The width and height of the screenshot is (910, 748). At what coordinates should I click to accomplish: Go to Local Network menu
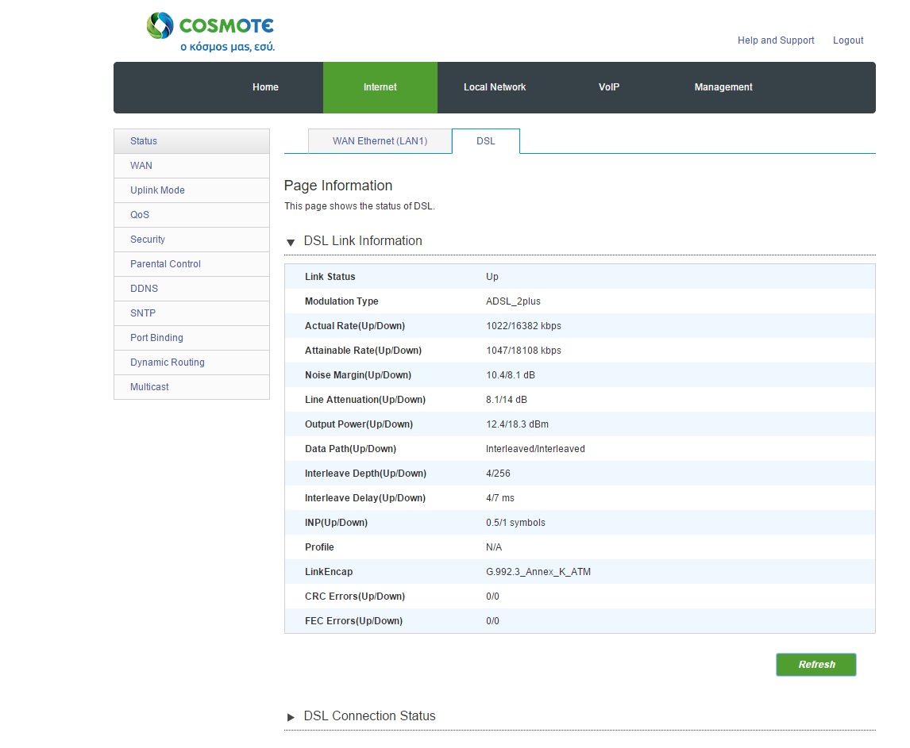[x=495, y=87]
